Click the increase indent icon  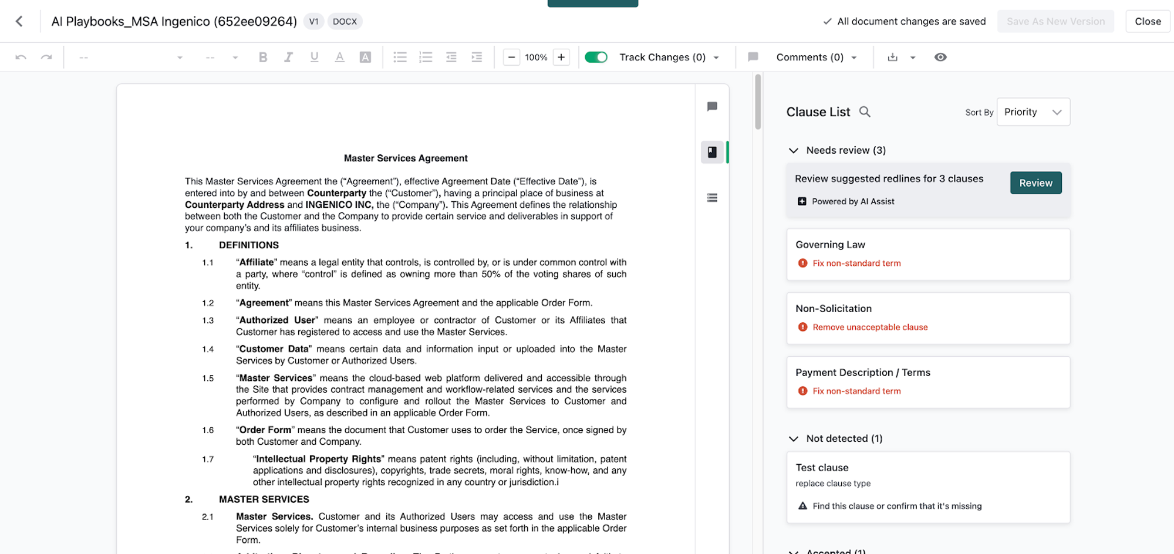[x=477, y=57]
